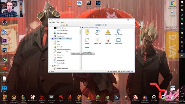Open Message Font tweak in right pane
185x104 pixels.
(108, 32)
